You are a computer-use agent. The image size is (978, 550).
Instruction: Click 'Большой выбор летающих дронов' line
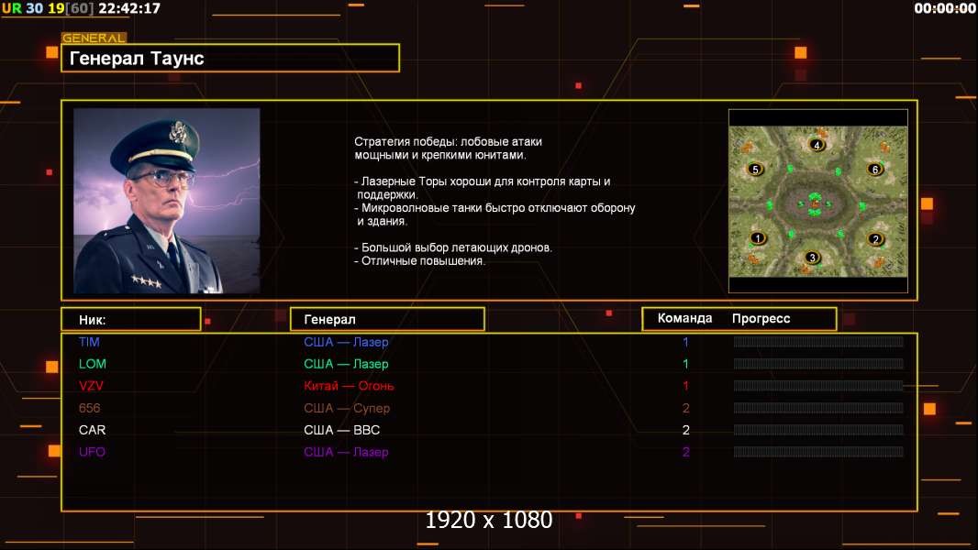453,247
